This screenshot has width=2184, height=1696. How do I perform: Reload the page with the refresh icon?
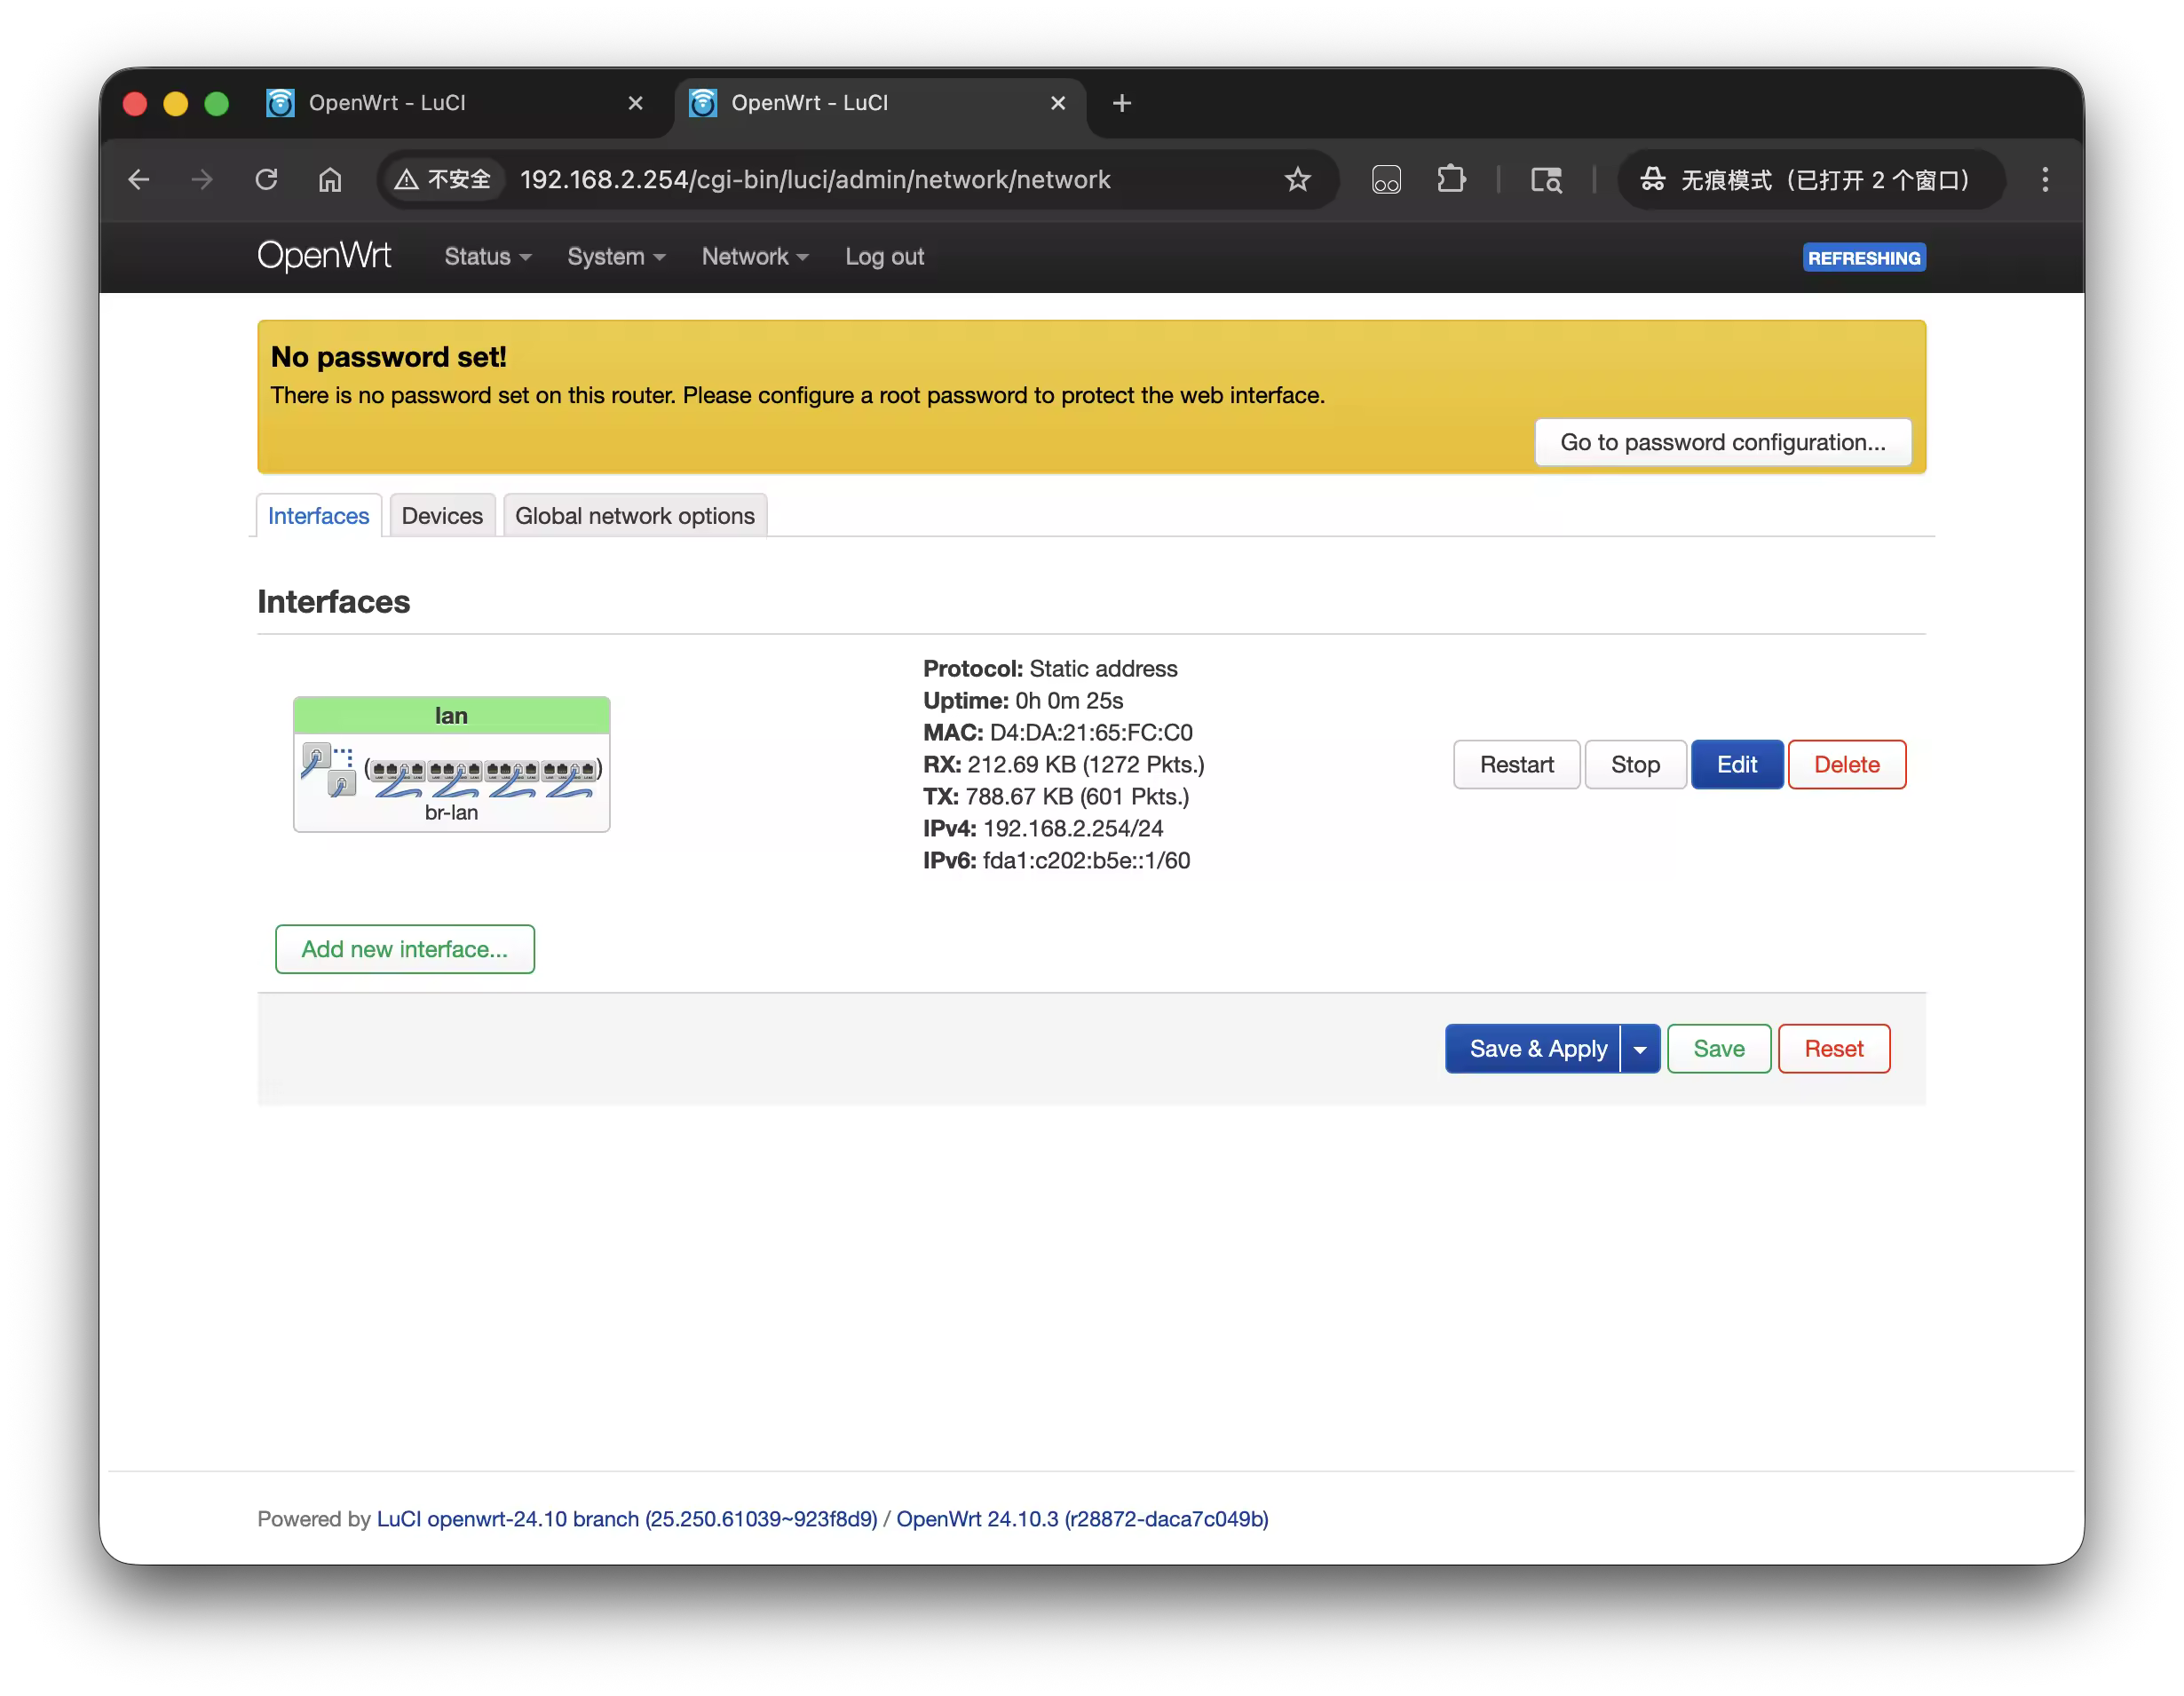266,180
